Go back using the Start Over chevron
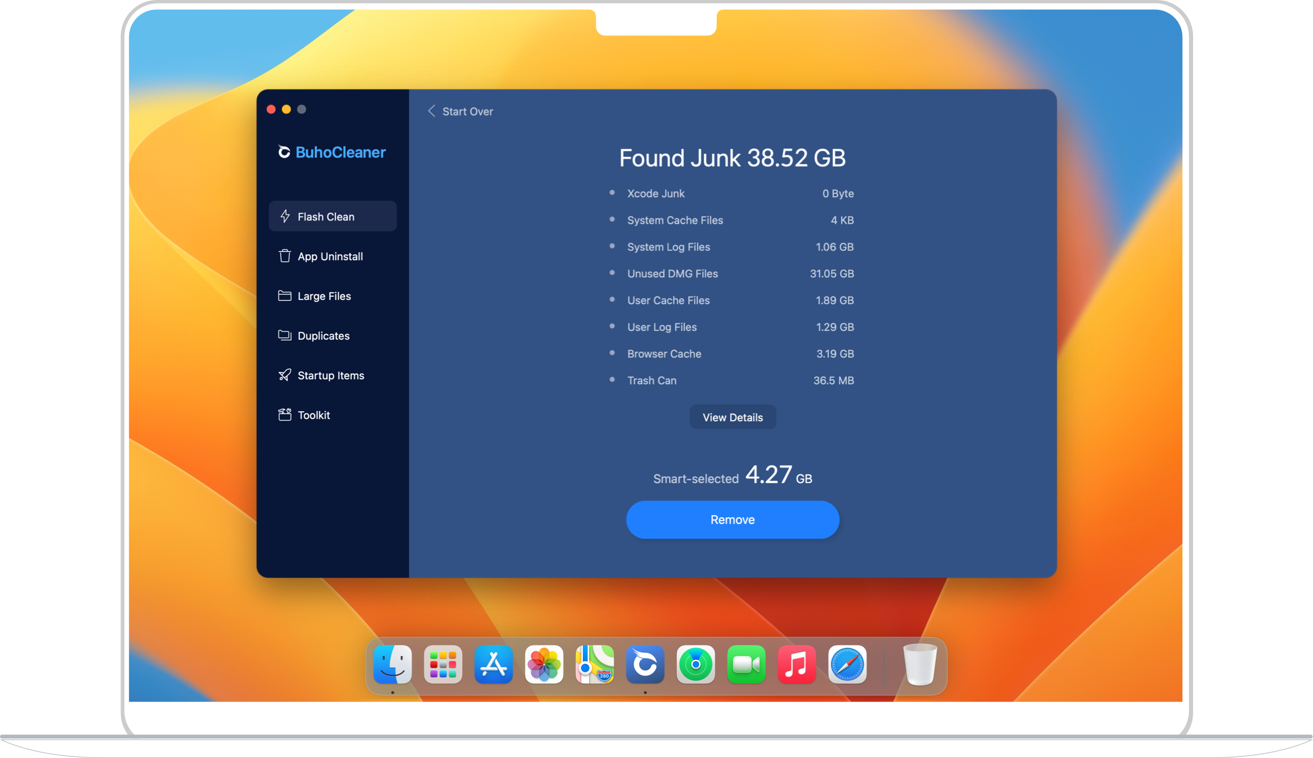Screen dimensions: 1313x758 pyautogui.click(x=432, y=111)
